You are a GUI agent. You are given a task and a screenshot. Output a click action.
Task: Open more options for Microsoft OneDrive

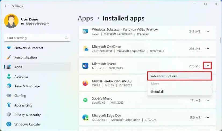tap(207, 48)
